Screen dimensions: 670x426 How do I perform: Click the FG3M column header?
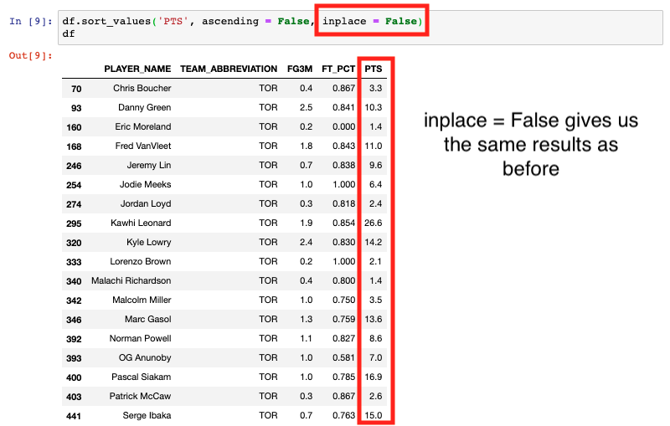pos(300,69)
